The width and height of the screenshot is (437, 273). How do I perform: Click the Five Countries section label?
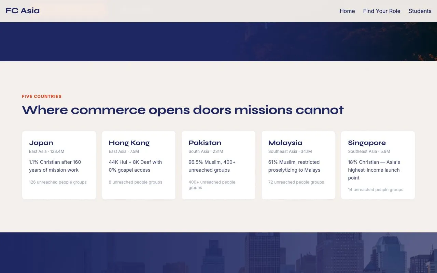pyautogui.click(x=42, y=97)
